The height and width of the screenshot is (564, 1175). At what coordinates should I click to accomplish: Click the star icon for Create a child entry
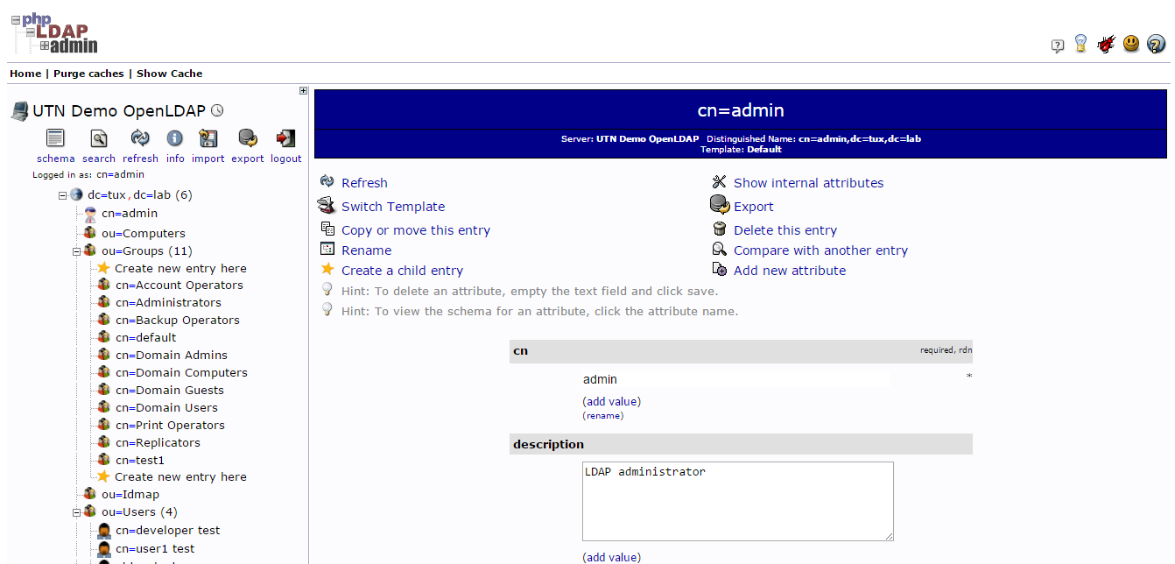pos(327,269)
